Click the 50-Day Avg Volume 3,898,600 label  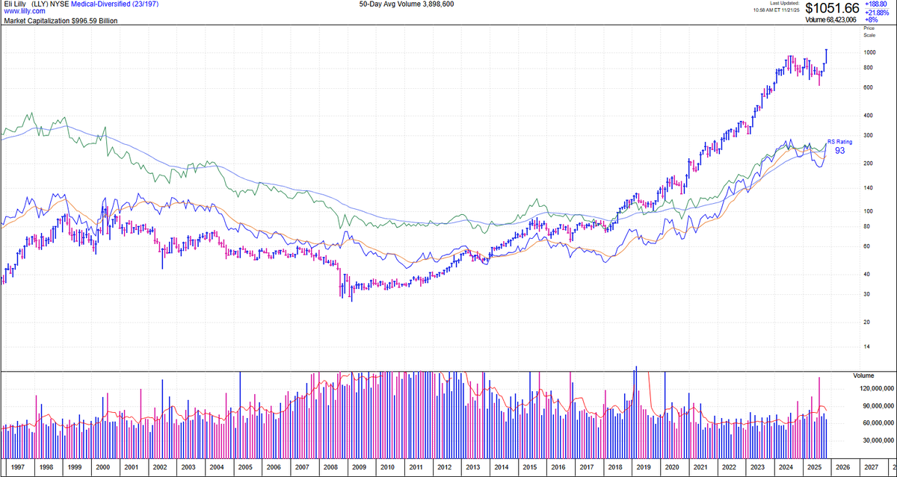406,4
